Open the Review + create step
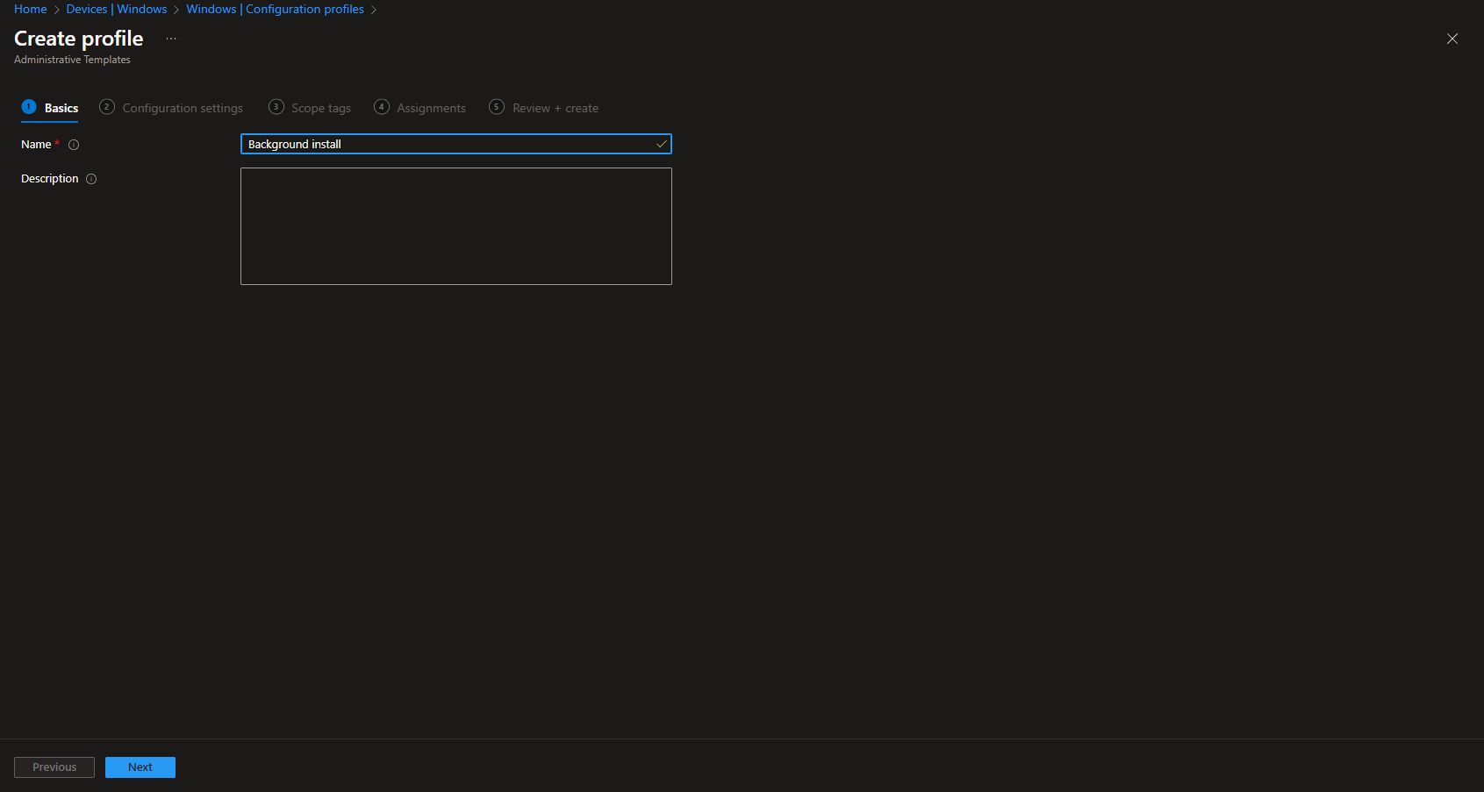This screenshot has height=792, width=1484. click(x=555, y=107)
